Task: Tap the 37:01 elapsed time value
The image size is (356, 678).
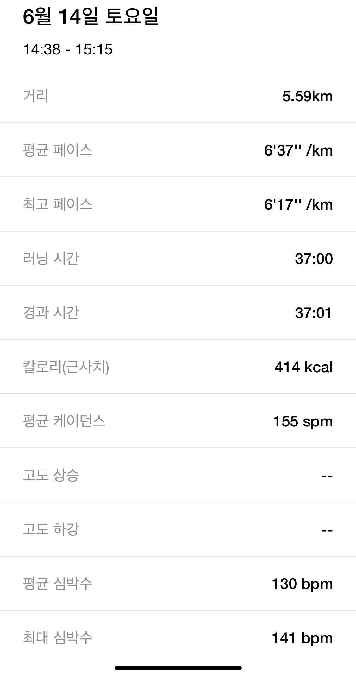Action: [x=313, y=313]
